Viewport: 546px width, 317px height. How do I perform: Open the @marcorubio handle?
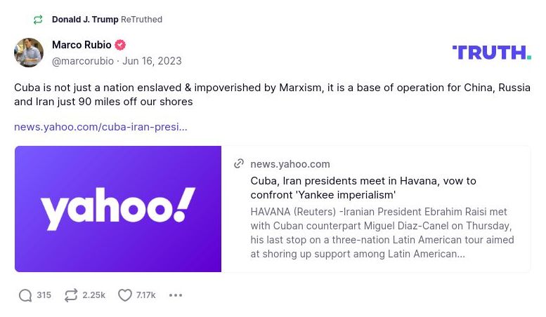tap(83, 61)
